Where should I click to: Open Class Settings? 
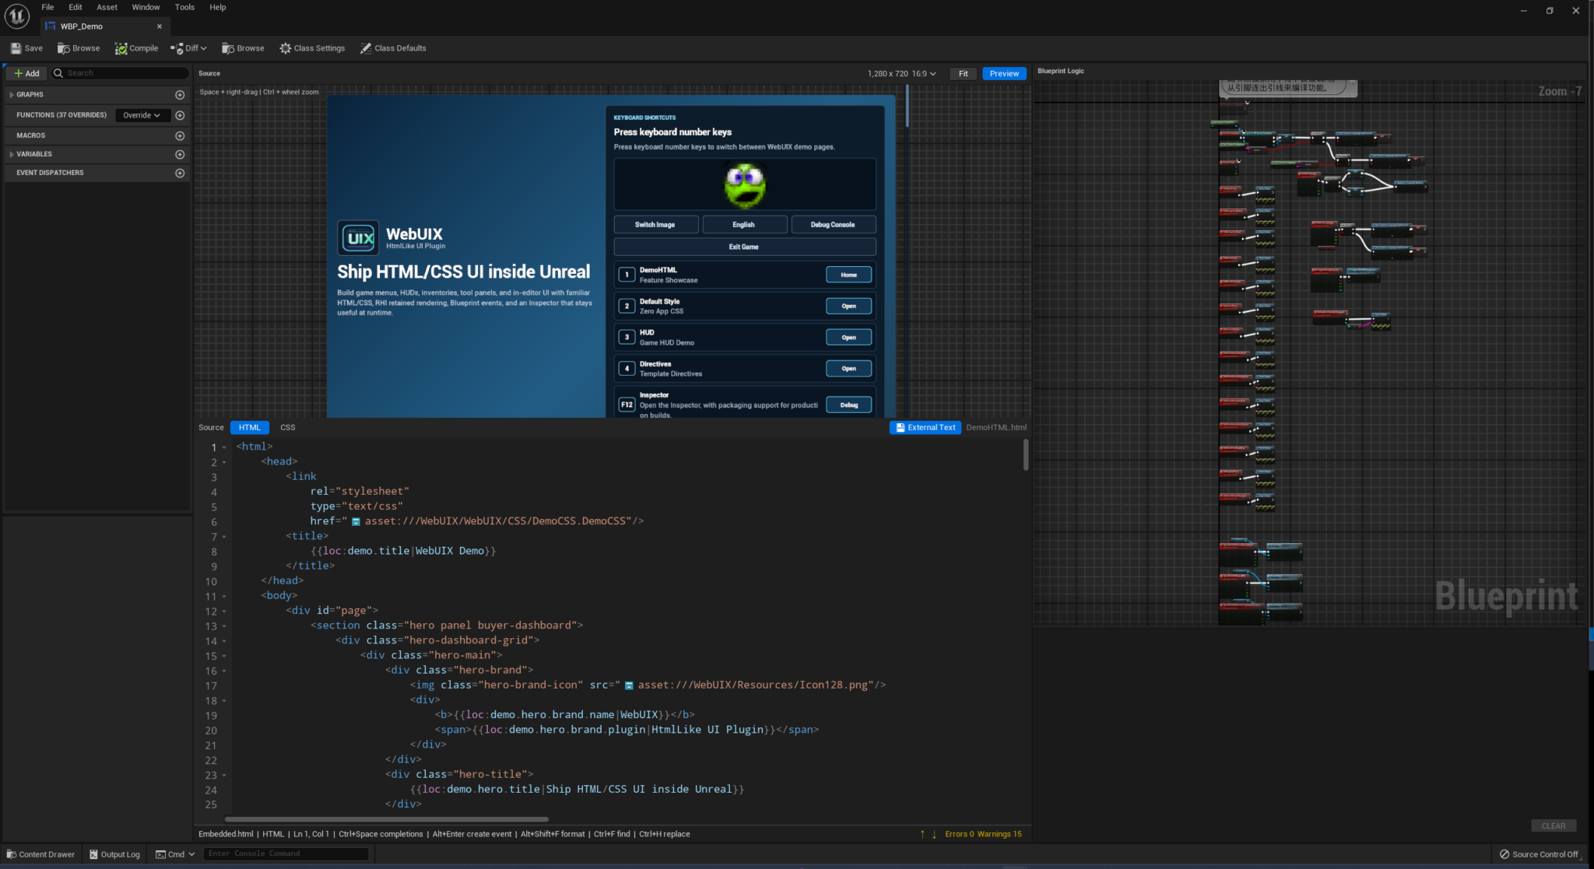pyautogui.click(x=312, y=48)
